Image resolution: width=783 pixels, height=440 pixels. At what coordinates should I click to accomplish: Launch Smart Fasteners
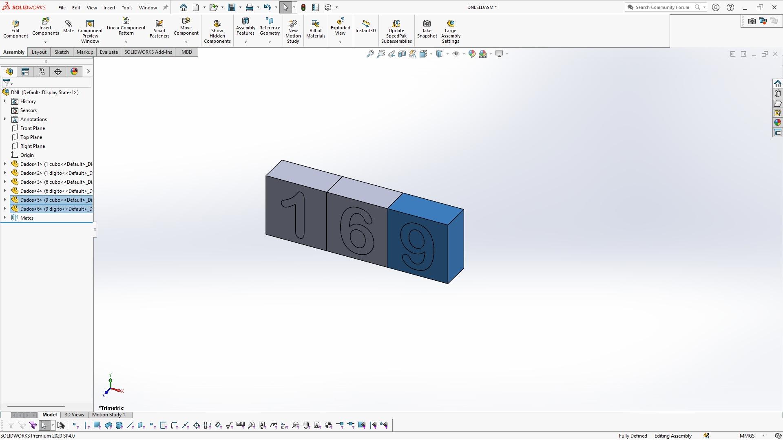click(159, 29)
